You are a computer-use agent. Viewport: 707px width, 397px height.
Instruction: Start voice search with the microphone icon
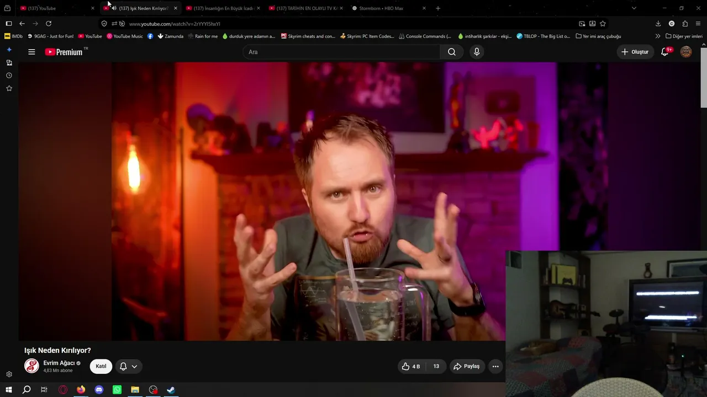click(x=477, y=52)
